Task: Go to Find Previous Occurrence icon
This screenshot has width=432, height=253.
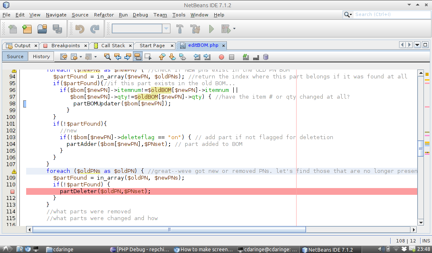Action: coord(118,57)
